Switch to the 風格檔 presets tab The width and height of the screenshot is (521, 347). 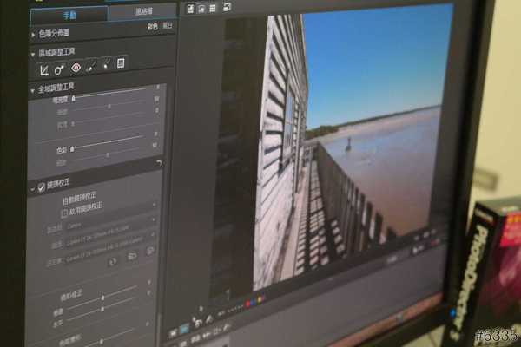[x=142, y=11]
